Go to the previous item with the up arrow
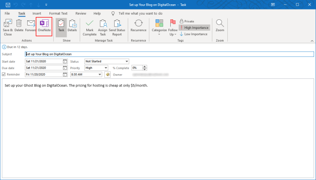The image size is (316, 180). click(x=31, y=5)
